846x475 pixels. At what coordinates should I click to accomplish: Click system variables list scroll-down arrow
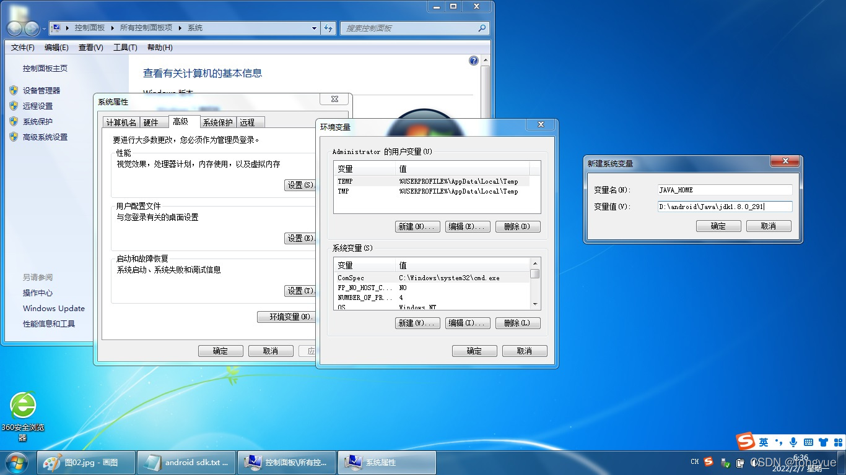point(535,304)
